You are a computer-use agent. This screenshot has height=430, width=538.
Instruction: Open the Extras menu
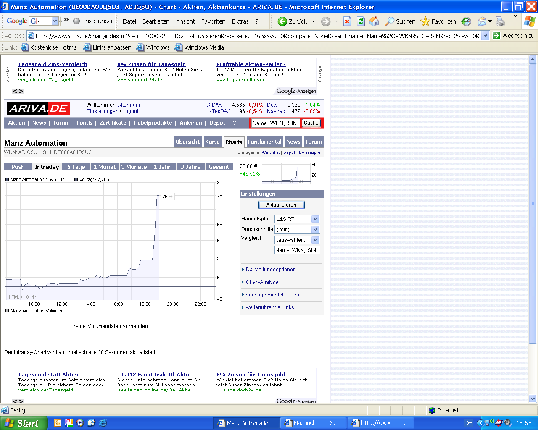[240, 21]
